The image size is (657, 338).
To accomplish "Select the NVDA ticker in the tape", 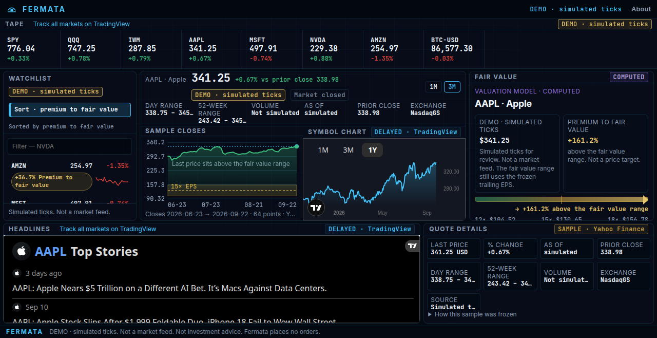I will click(334, 49).
